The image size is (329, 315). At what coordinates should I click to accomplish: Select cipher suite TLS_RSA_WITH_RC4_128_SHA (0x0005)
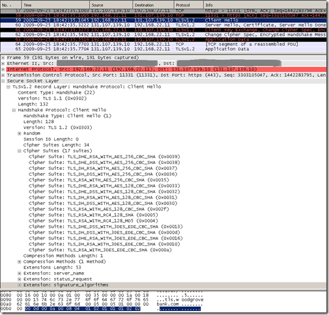pos(94,215)
